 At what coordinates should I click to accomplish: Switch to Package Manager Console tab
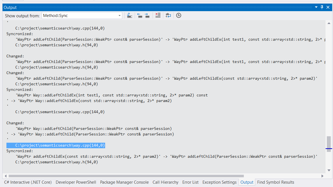pos(124,182)
